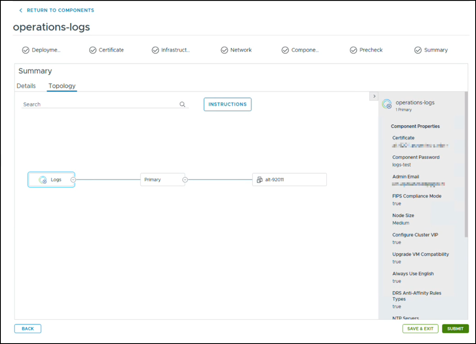Viewport: 476px width, 344px height.
Task: Click the Infrastructure step checkmark icon
Action: coord(155,50)
